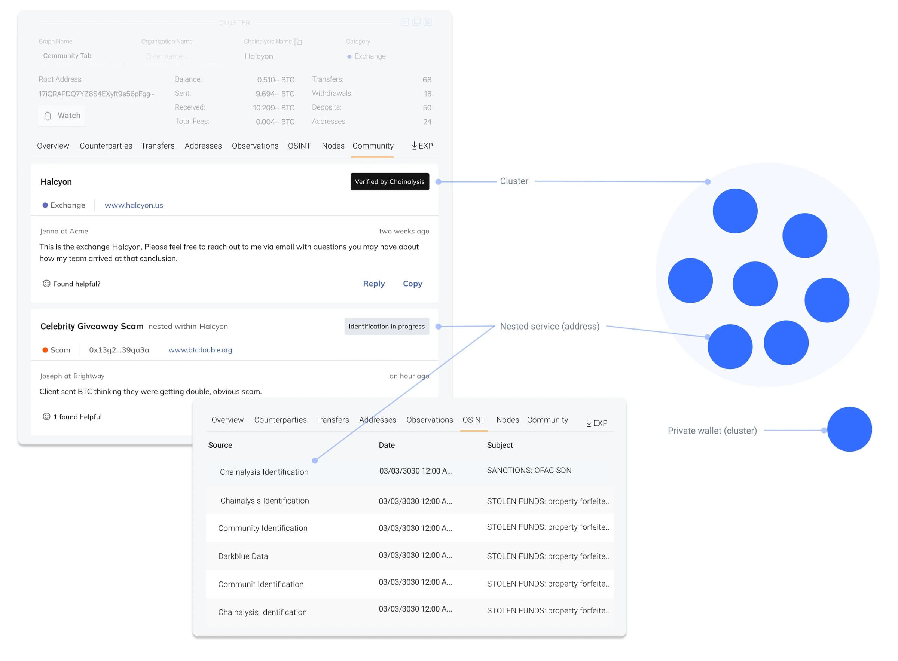
Task: Click the Subject column header
Action: click(500, 445)
